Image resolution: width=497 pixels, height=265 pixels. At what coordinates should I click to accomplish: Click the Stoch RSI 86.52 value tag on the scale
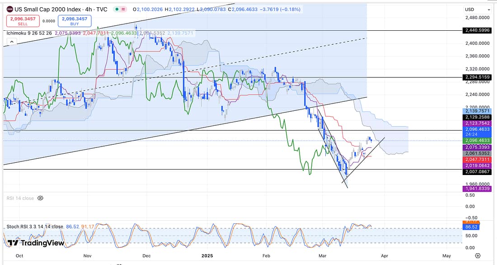click(471, 227)
